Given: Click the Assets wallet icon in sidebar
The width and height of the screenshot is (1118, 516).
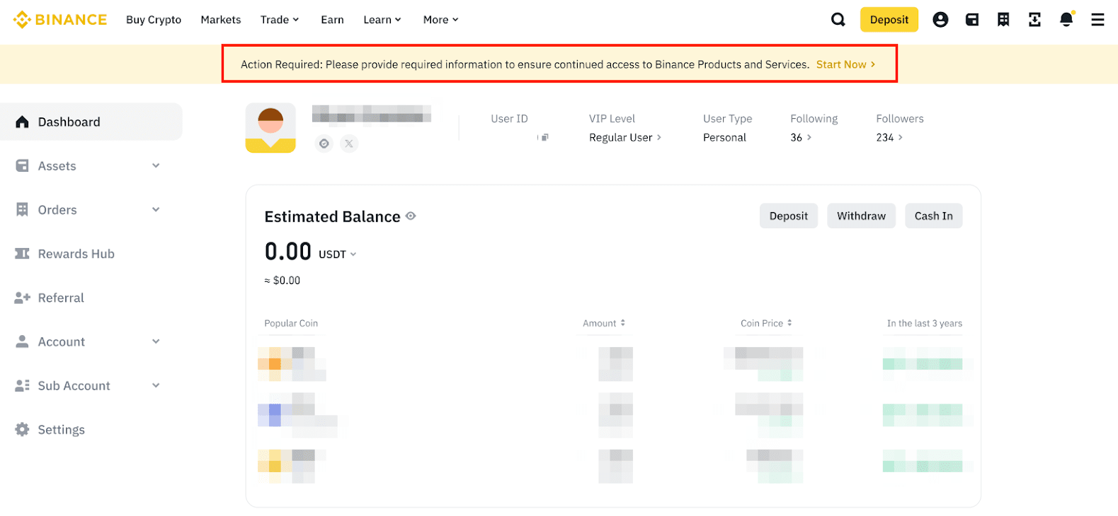Looking at the screenshot, I should tap(23, 166).
